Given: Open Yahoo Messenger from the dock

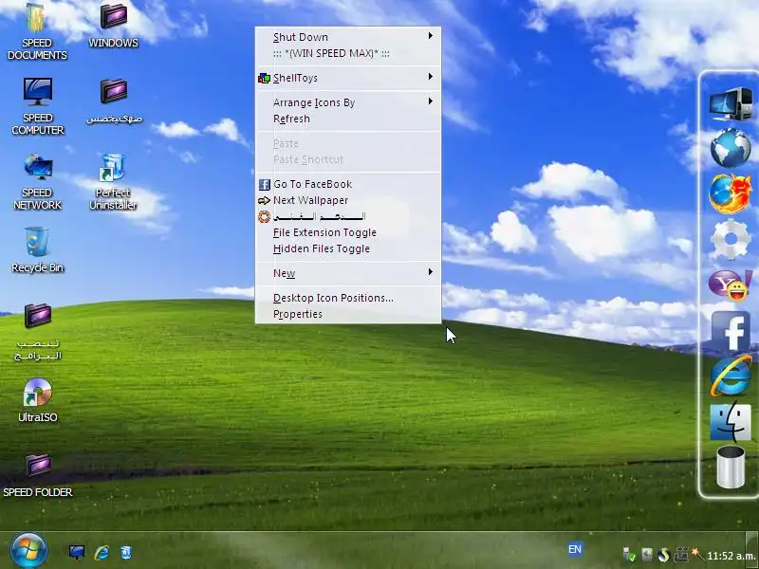Looking at the screenshot, I should (731, 284).
